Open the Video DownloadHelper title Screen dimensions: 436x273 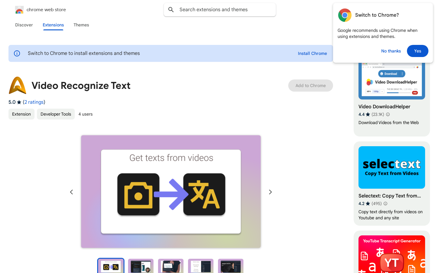coord(384,106)
